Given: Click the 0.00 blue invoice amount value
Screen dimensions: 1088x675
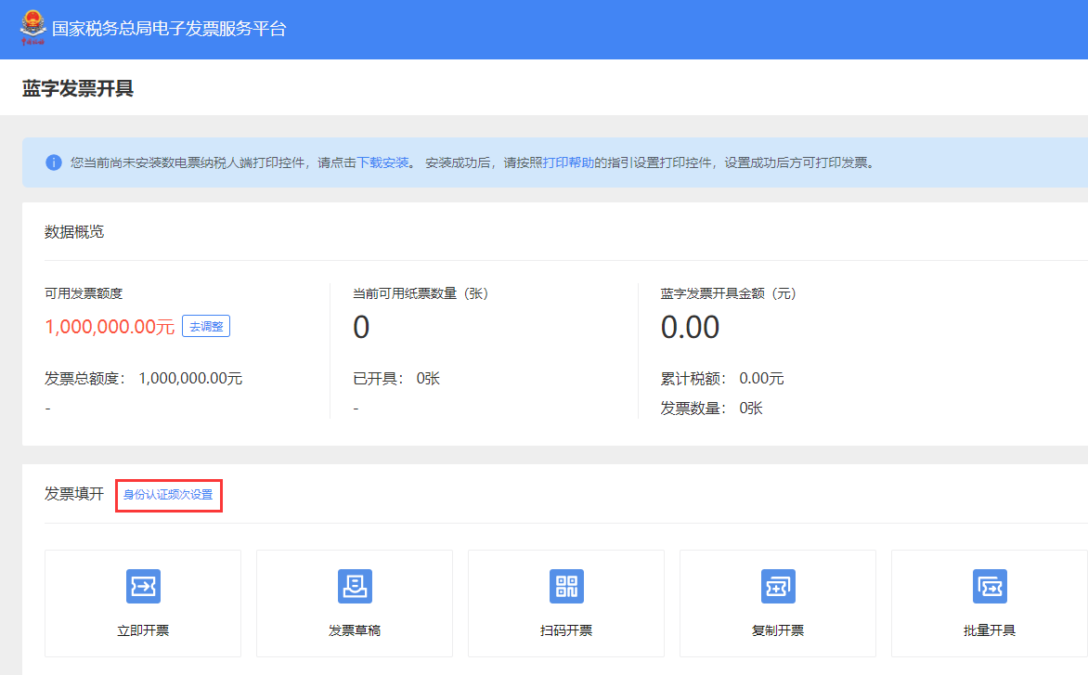Looking at the screenshot, I should click(690, 328).
